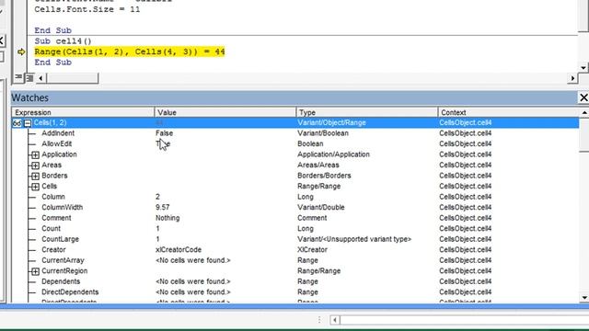589x331 pixels.
Task: Click the code pane horizontal scrollbar thumb
Action: pos(72,78)
